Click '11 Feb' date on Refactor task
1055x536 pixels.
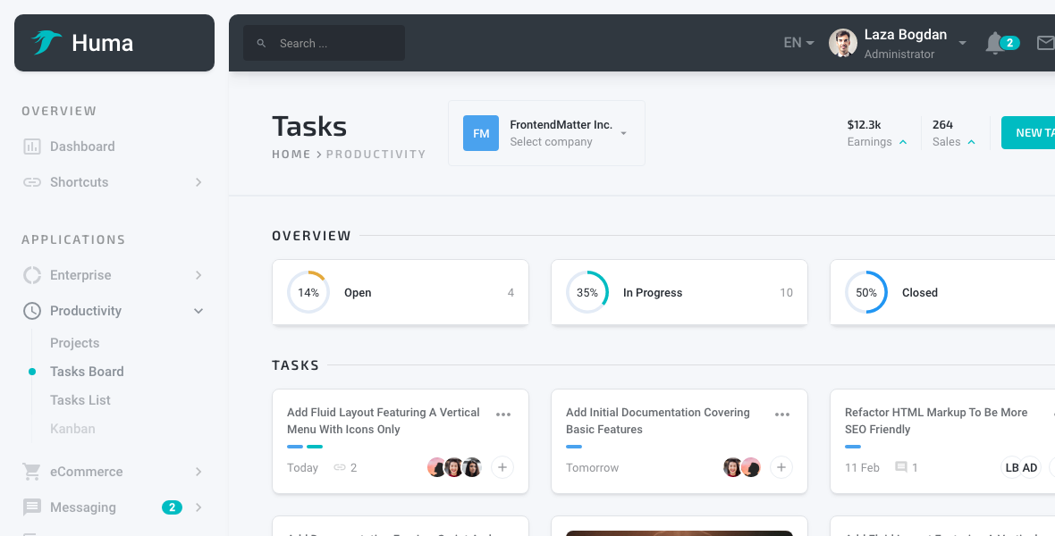[862, 467]
